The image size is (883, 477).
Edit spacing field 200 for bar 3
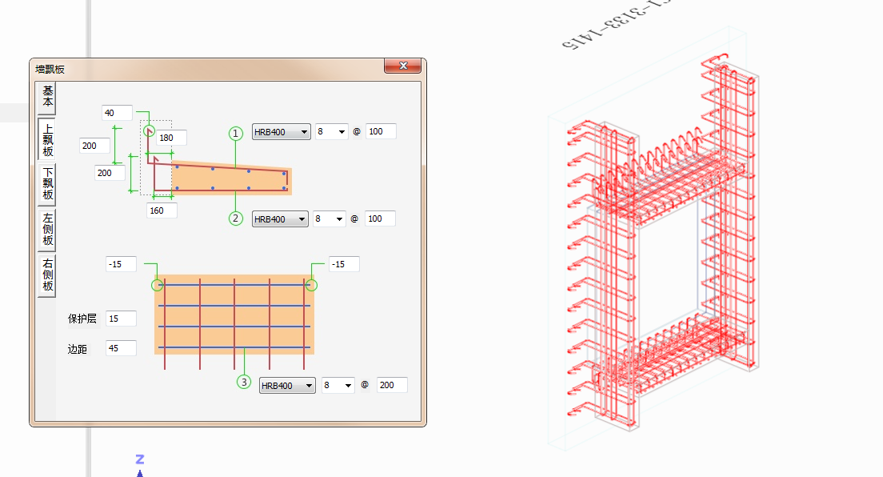point(392,385)
